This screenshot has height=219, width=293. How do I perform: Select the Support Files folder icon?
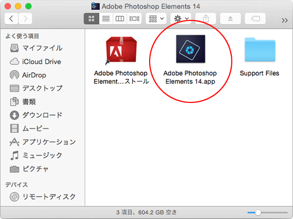click(260, 50)
